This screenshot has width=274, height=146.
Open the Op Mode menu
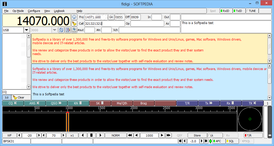[18, 11]
